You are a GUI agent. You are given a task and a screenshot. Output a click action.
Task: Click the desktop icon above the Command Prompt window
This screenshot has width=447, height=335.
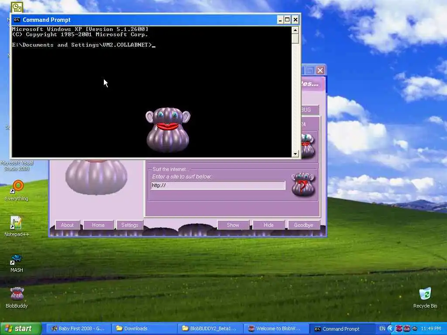[x=17, y=7]
